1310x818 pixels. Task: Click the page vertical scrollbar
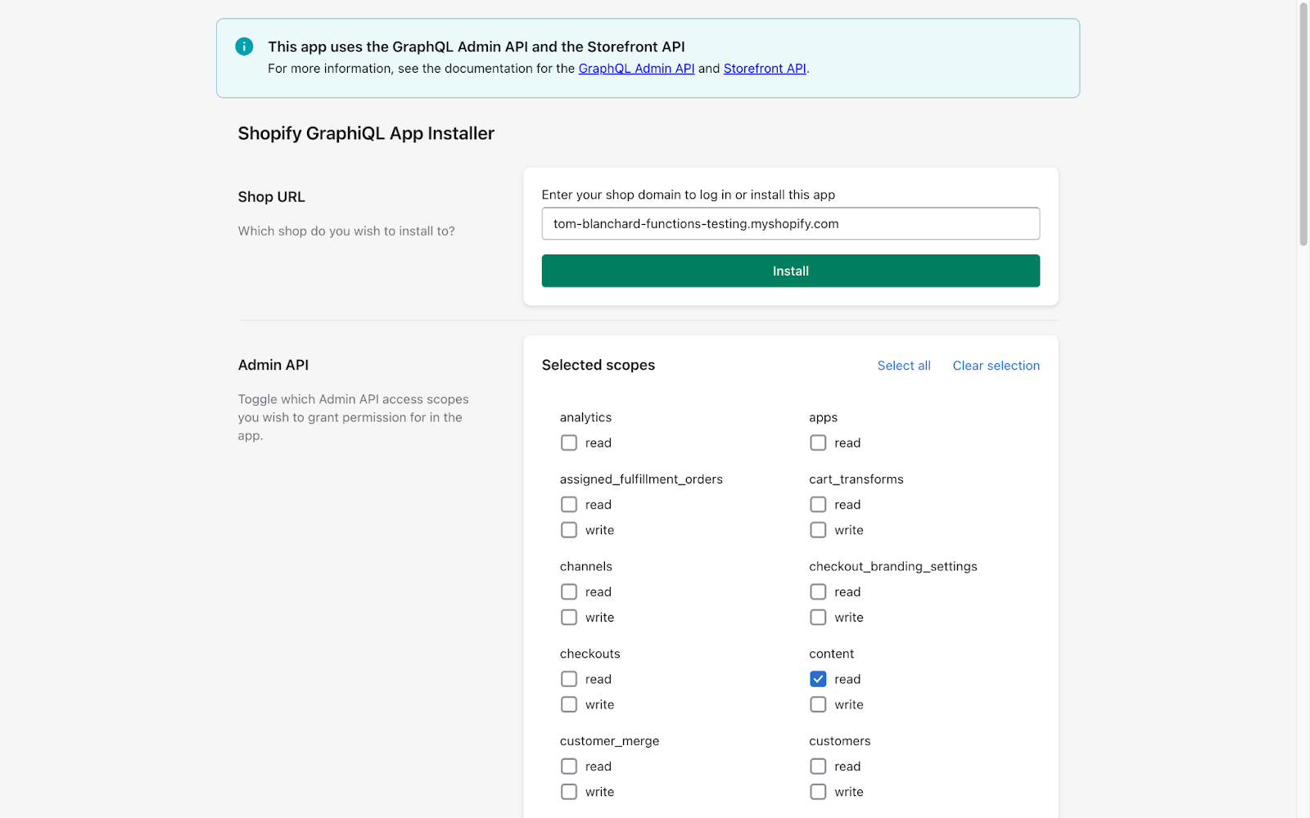coord(1303,124)
